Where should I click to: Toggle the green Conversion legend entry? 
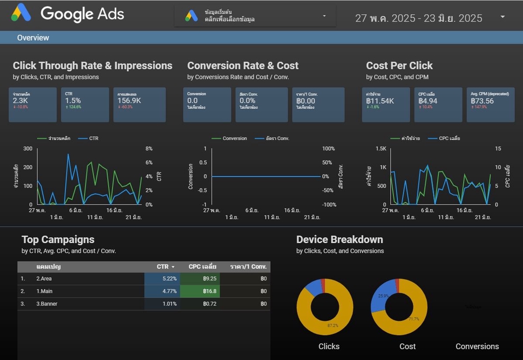pos(229,139)
